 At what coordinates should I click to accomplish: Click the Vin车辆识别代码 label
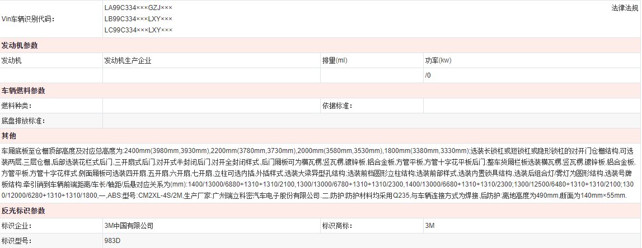28,19
